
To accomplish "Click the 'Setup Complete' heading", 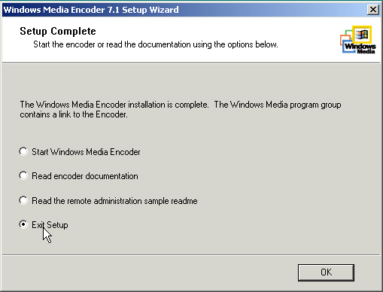I will tap(58, 31).
